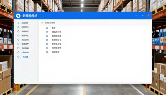Choose the fifth sidebar menu entry
The width and height of the screenshot is (166, 95).
click(x=23, y=40)
